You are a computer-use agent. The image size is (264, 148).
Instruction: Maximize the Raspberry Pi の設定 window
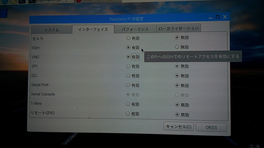[x=218, y=17]
